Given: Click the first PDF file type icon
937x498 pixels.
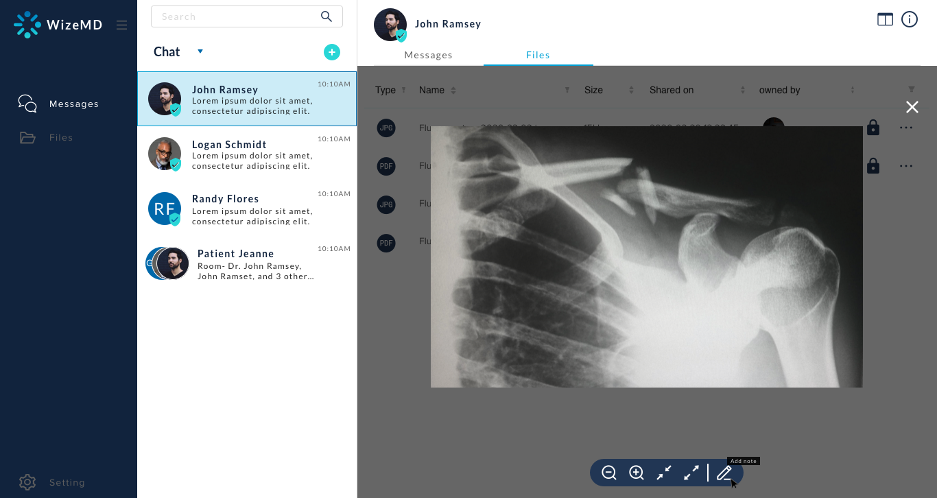Looking at the screenshot, I should point(386,166).
